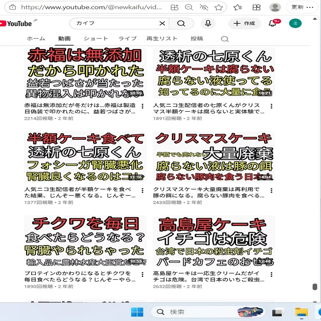Open more options for 高島屋ケーキ video
Image resolution: width=321 pixels, height=321 pixels.
(x=271, y=274)
